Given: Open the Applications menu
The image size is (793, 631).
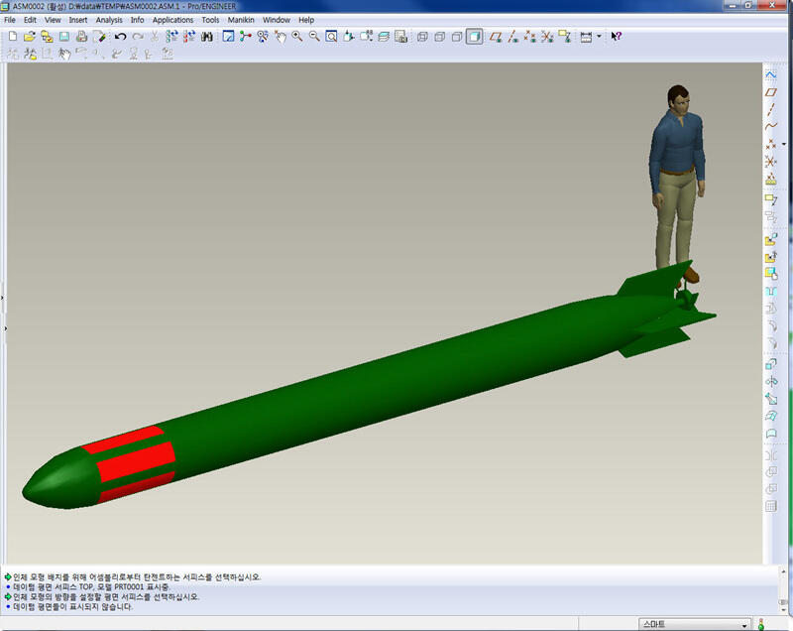Looking at the screenshot, I should (172, 20).
